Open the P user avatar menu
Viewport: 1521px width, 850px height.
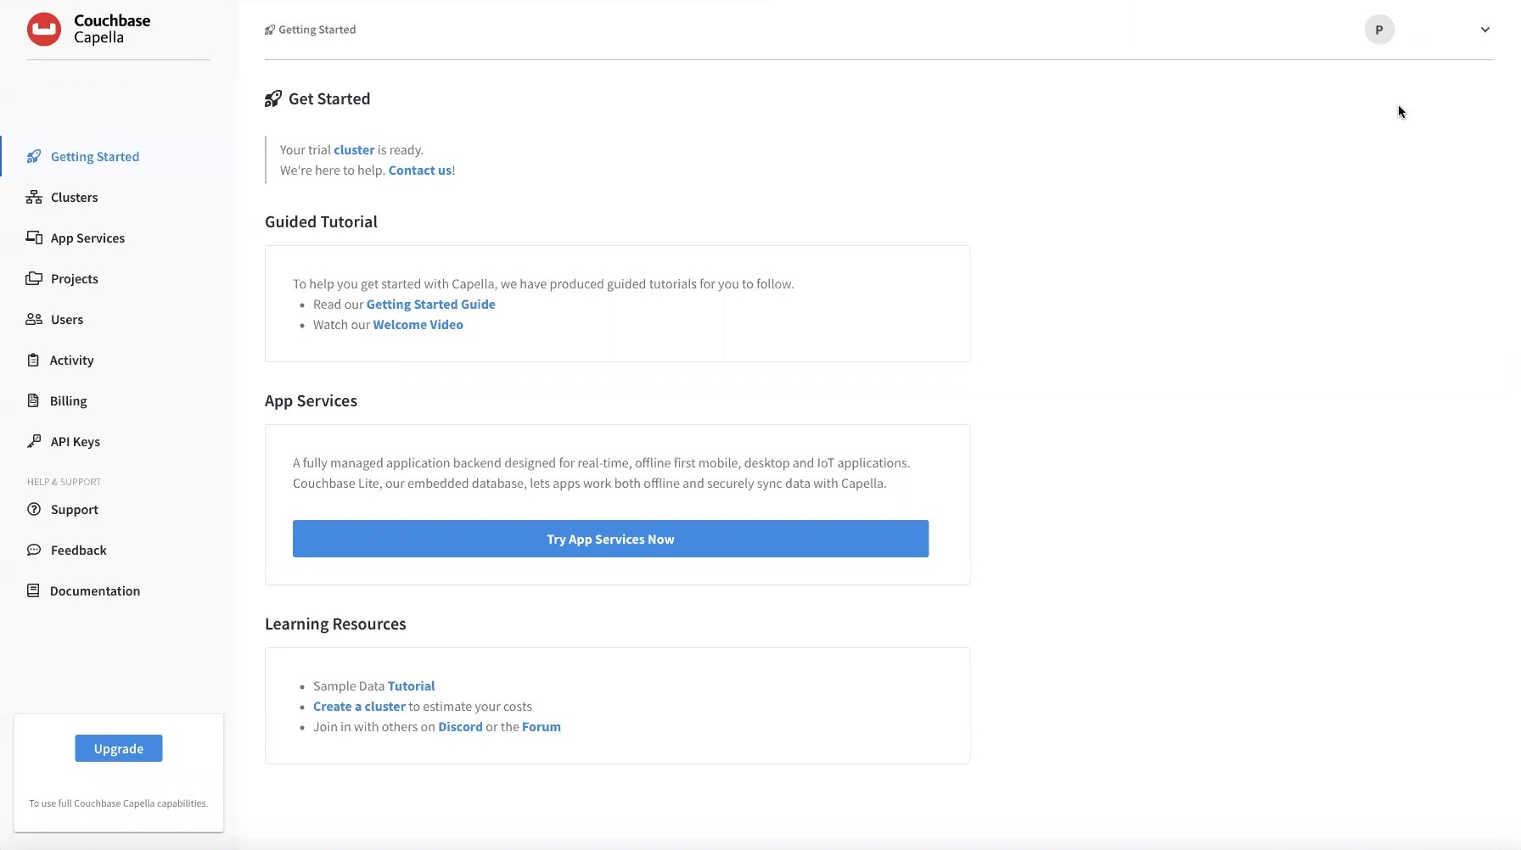coord(1379,30)
